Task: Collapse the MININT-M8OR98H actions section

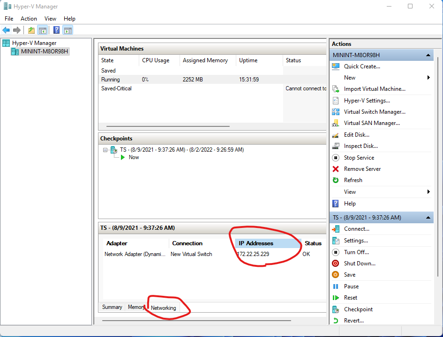Action: click(428, 55)
